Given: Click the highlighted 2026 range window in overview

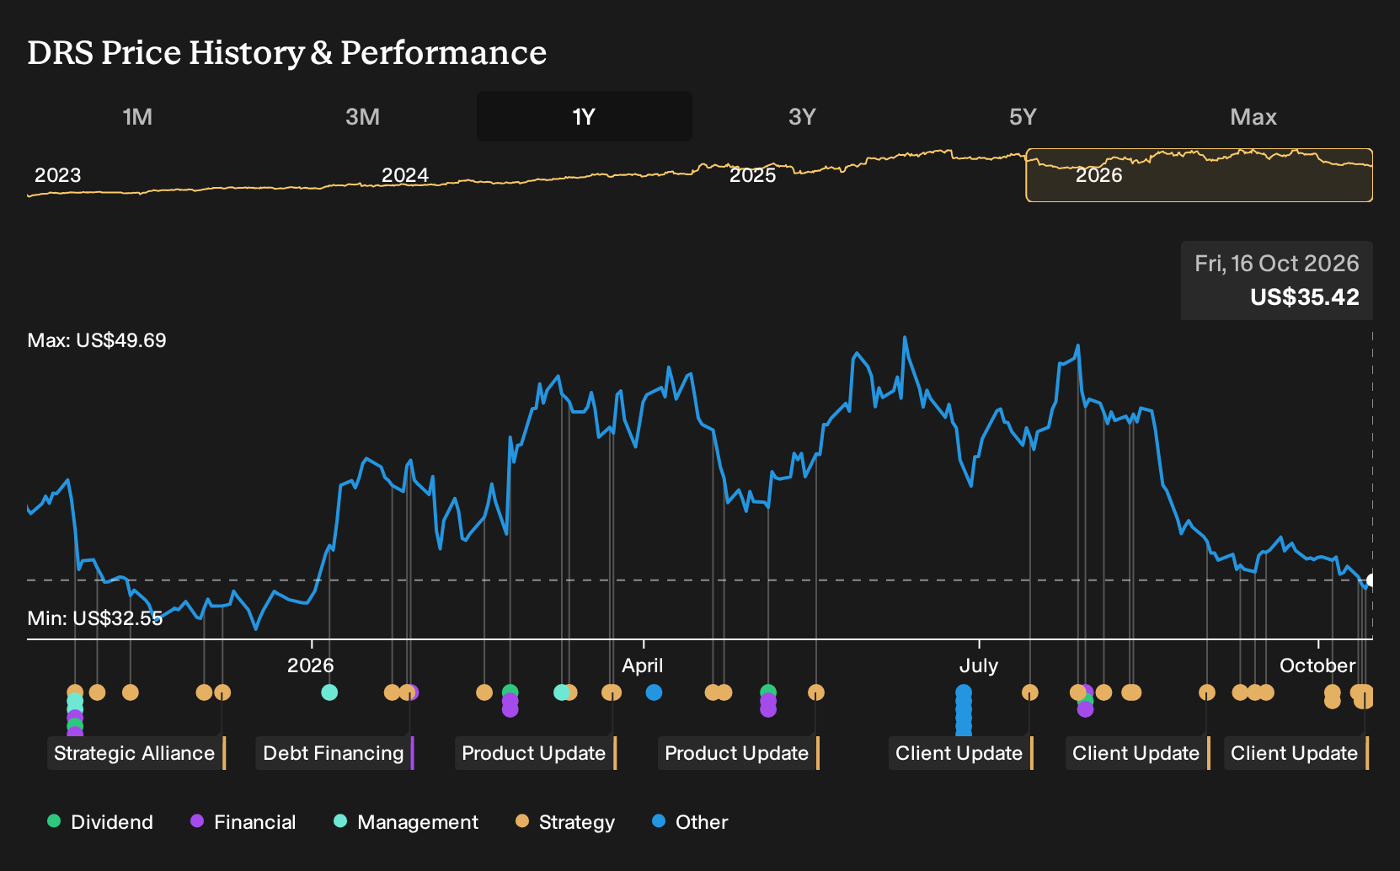Looking at the screenshot, I should [x=1199, y=175].
